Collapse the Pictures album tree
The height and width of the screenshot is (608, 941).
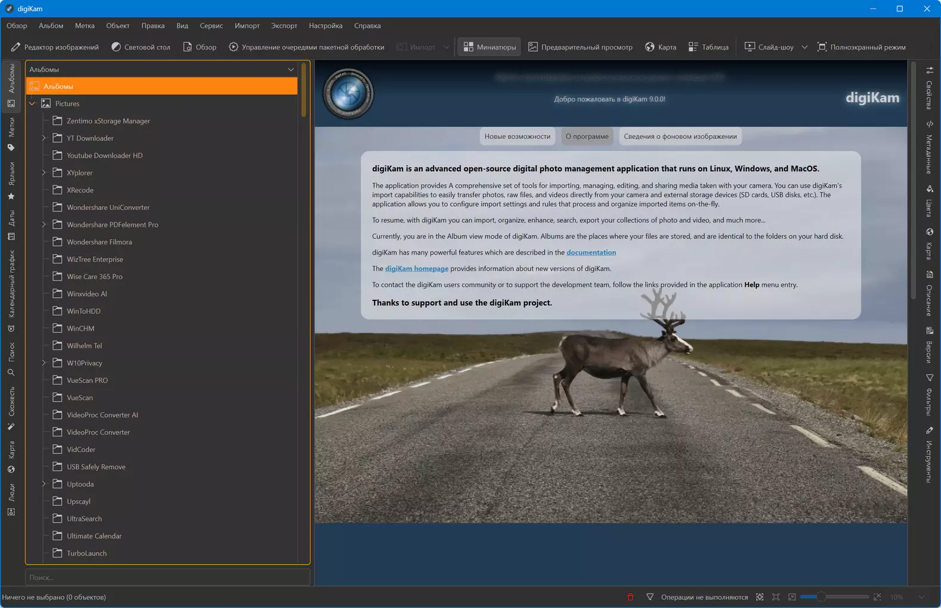pos(33,104)
